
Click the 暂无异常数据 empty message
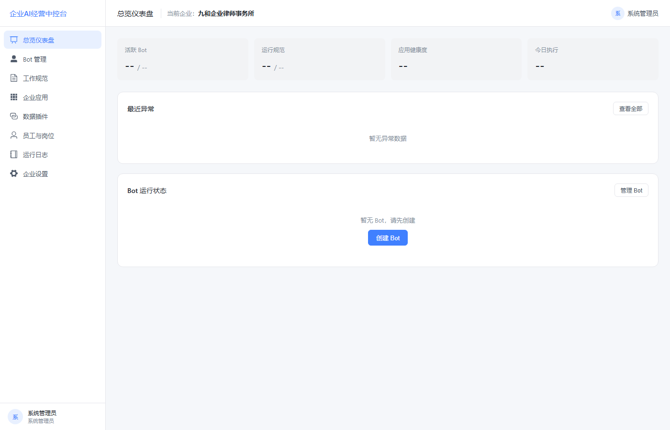[388, 139]
